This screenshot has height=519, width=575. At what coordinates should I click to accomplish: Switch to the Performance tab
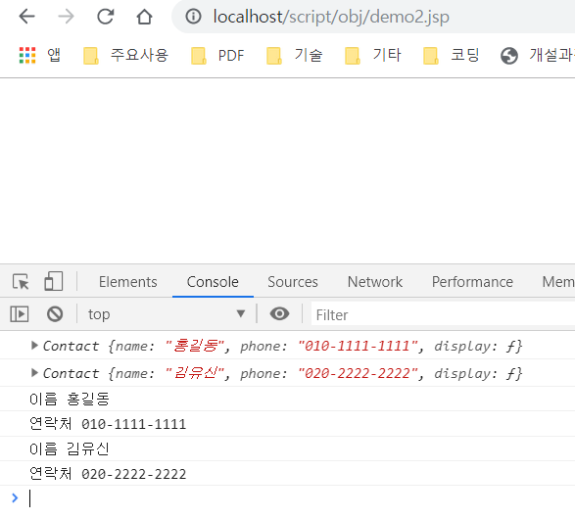coord(472,282)
